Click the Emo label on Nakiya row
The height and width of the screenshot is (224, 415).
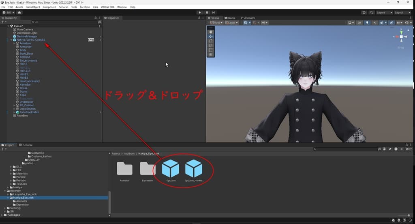pyautogui.click(x=91, y=40)
